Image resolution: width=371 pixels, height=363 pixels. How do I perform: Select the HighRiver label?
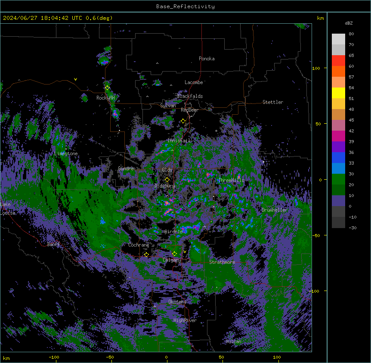[185, 320]
